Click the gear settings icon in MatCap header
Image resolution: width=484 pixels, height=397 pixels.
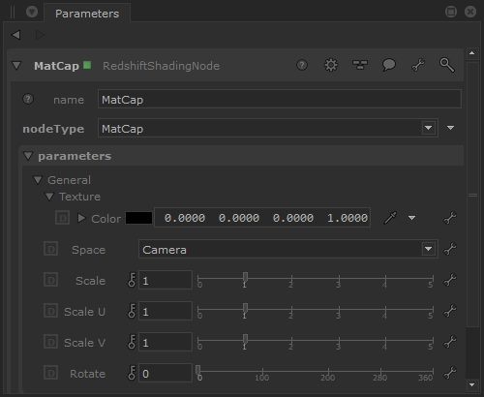331,65
